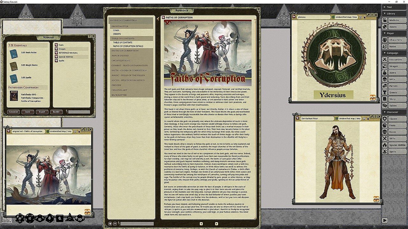Collapse the reference index with the arrow
Viewport: 408px width, 229px height.
tap(158, 19)
